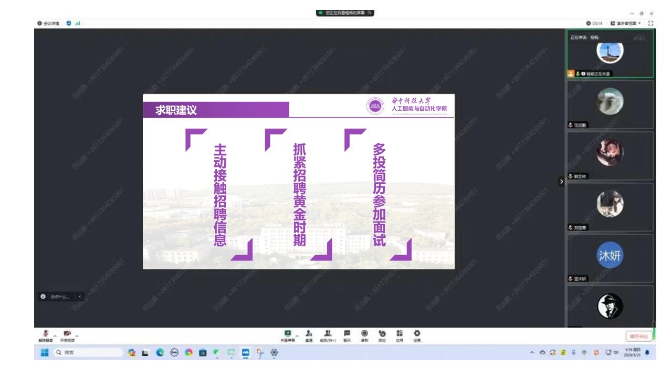The image size is (672, 378).
Task: Open the 应用 apps icon
Action: (400, 335)
